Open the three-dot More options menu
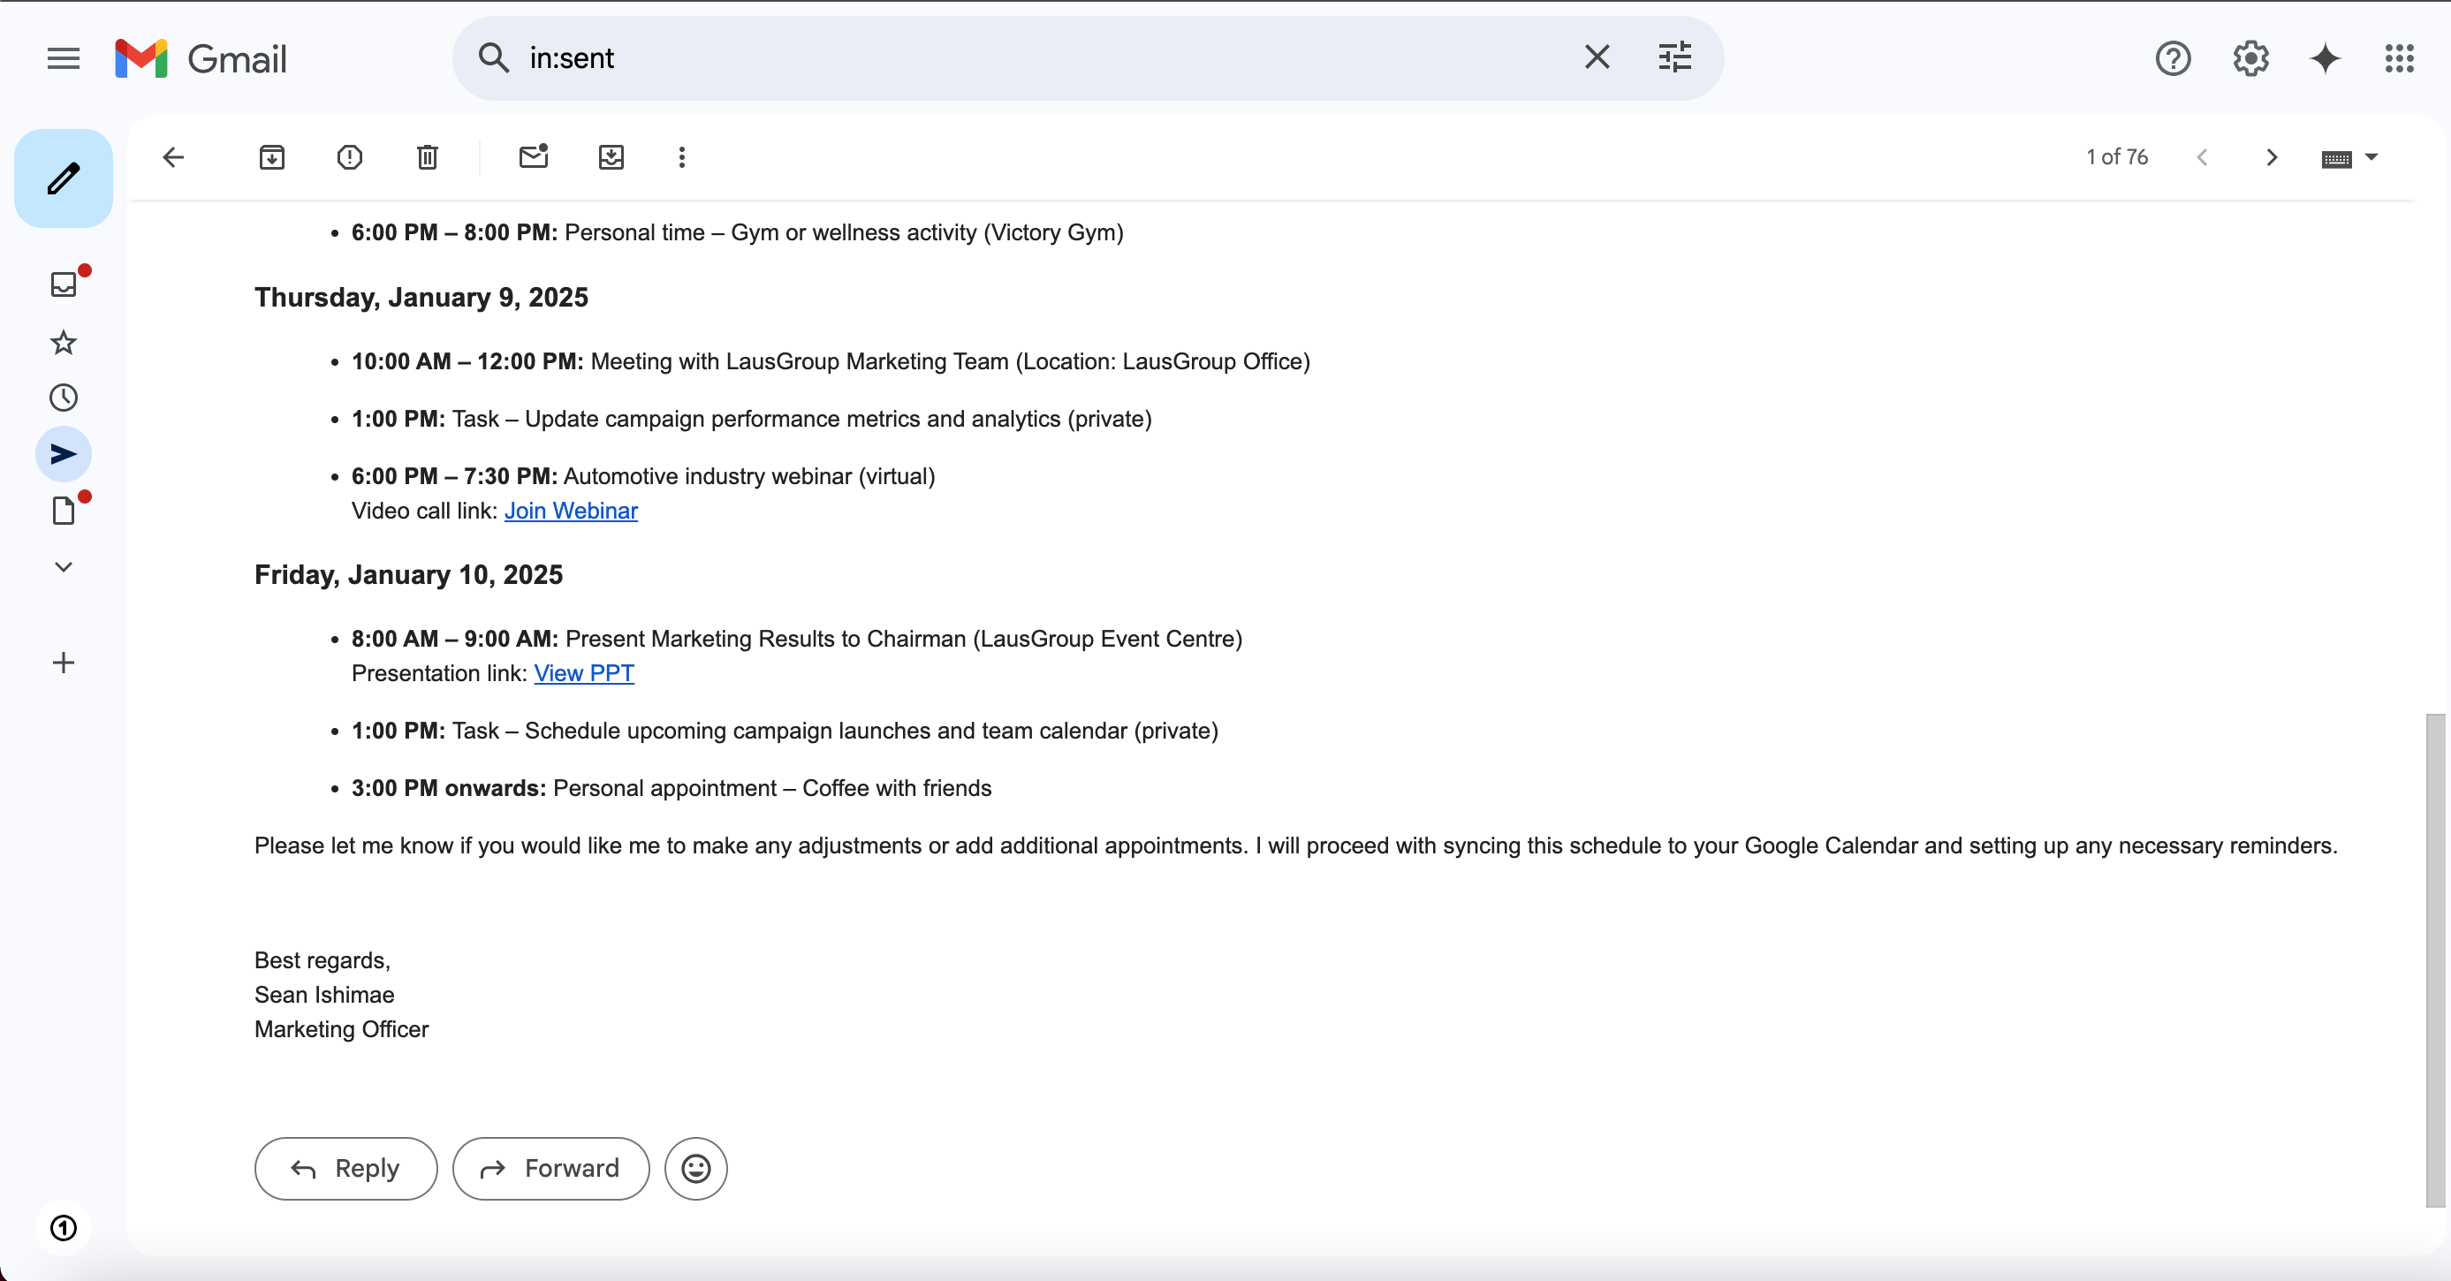 tap(681, 157)
